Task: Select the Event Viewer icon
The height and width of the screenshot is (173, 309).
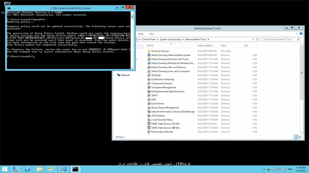Action: 149,104
